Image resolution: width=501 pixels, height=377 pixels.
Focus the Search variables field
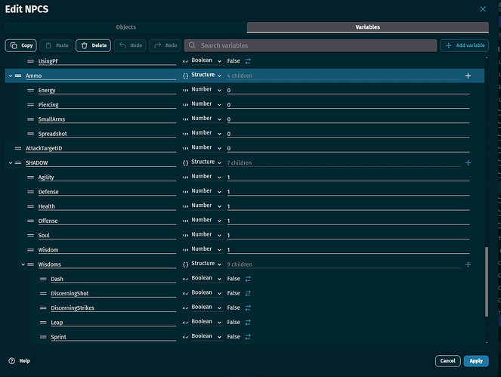(311, 45)
